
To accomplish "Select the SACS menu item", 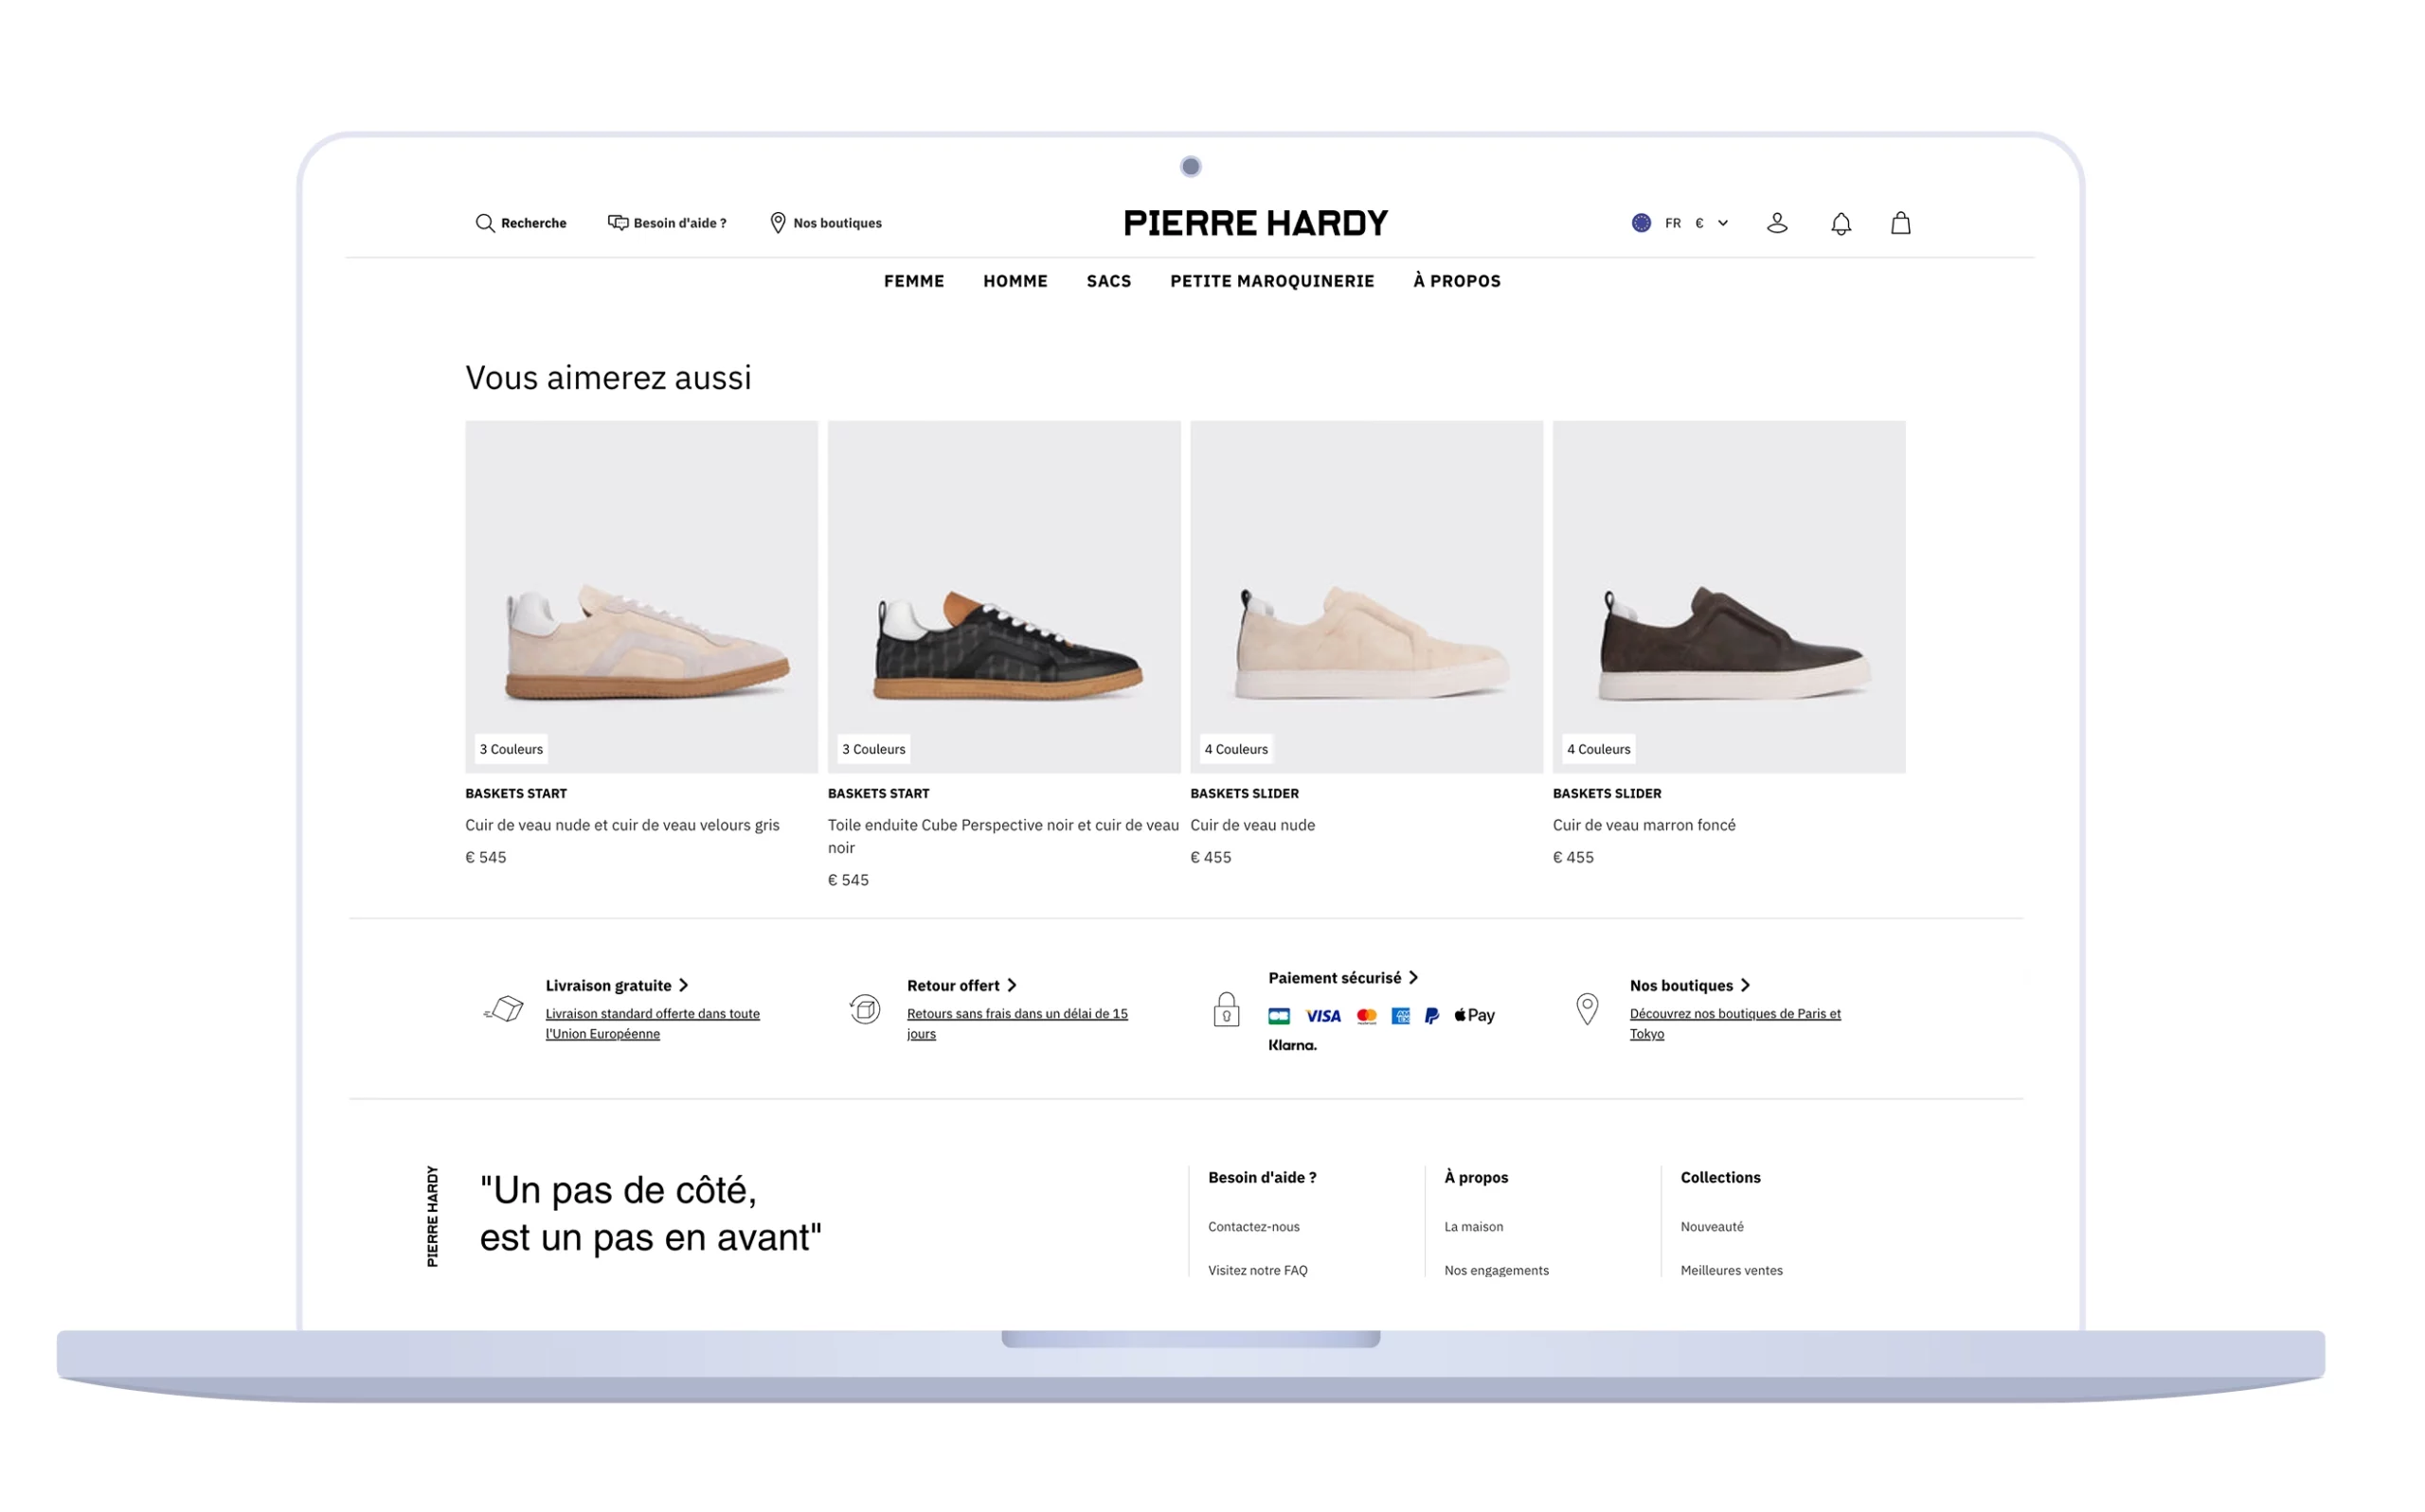I will [x=1109, y=281].
